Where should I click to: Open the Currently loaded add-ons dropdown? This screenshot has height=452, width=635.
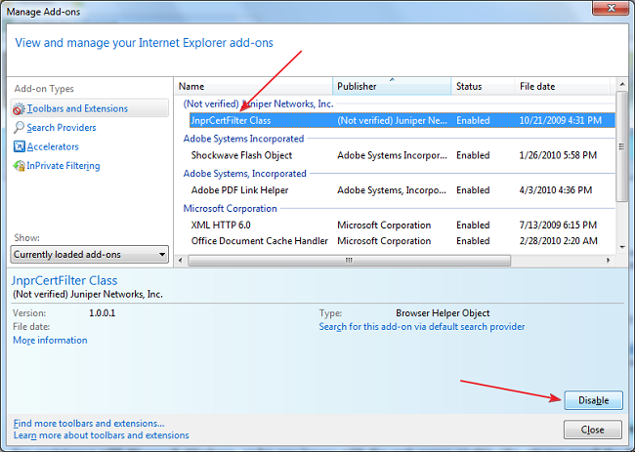point(90,255)
